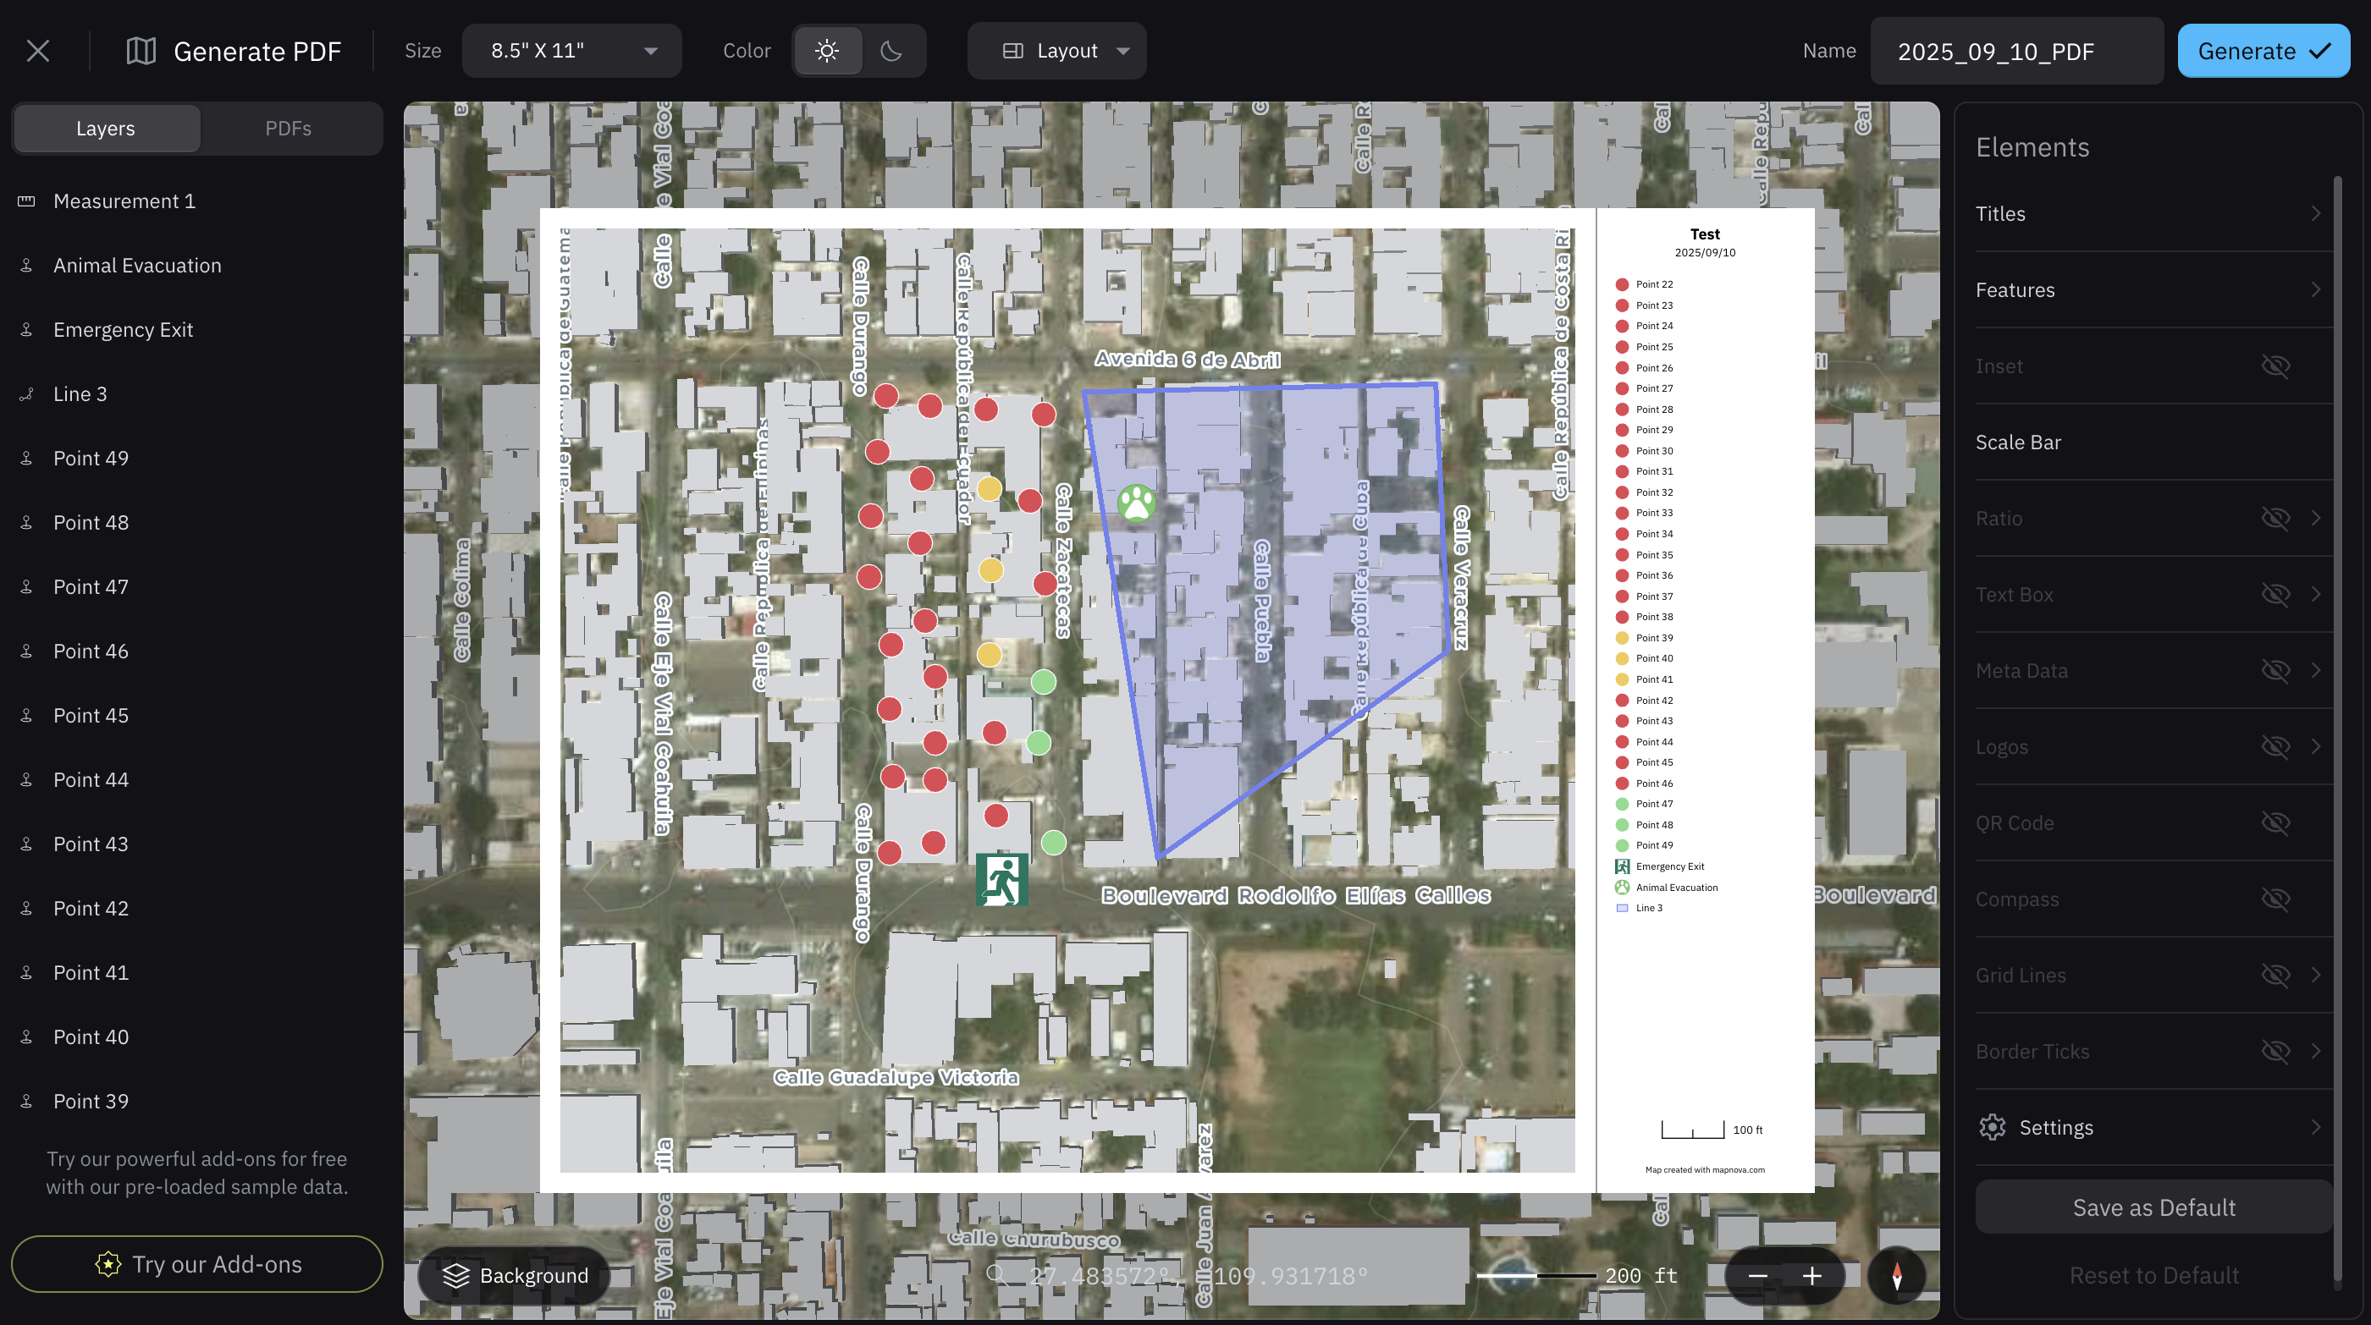Viewport: 2371px width, 1325px height.
Task: Toggle visibility of the QR Code element
Action: click(x=2275, y=822)
